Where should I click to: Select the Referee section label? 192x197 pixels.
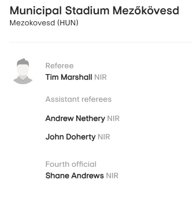[x=60, y=66]
